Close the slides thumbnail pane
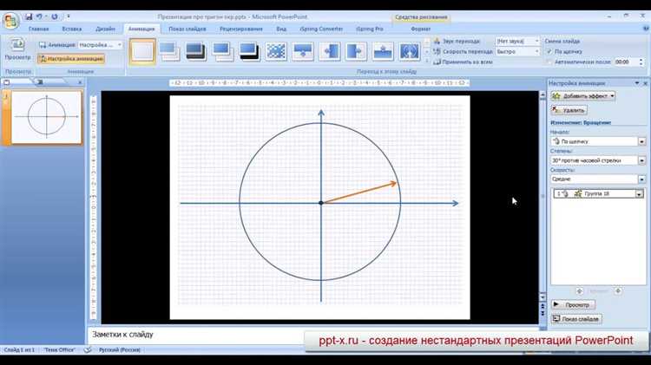Image resolution: width=651 pixels, height=365 pixels. (80, 82)
